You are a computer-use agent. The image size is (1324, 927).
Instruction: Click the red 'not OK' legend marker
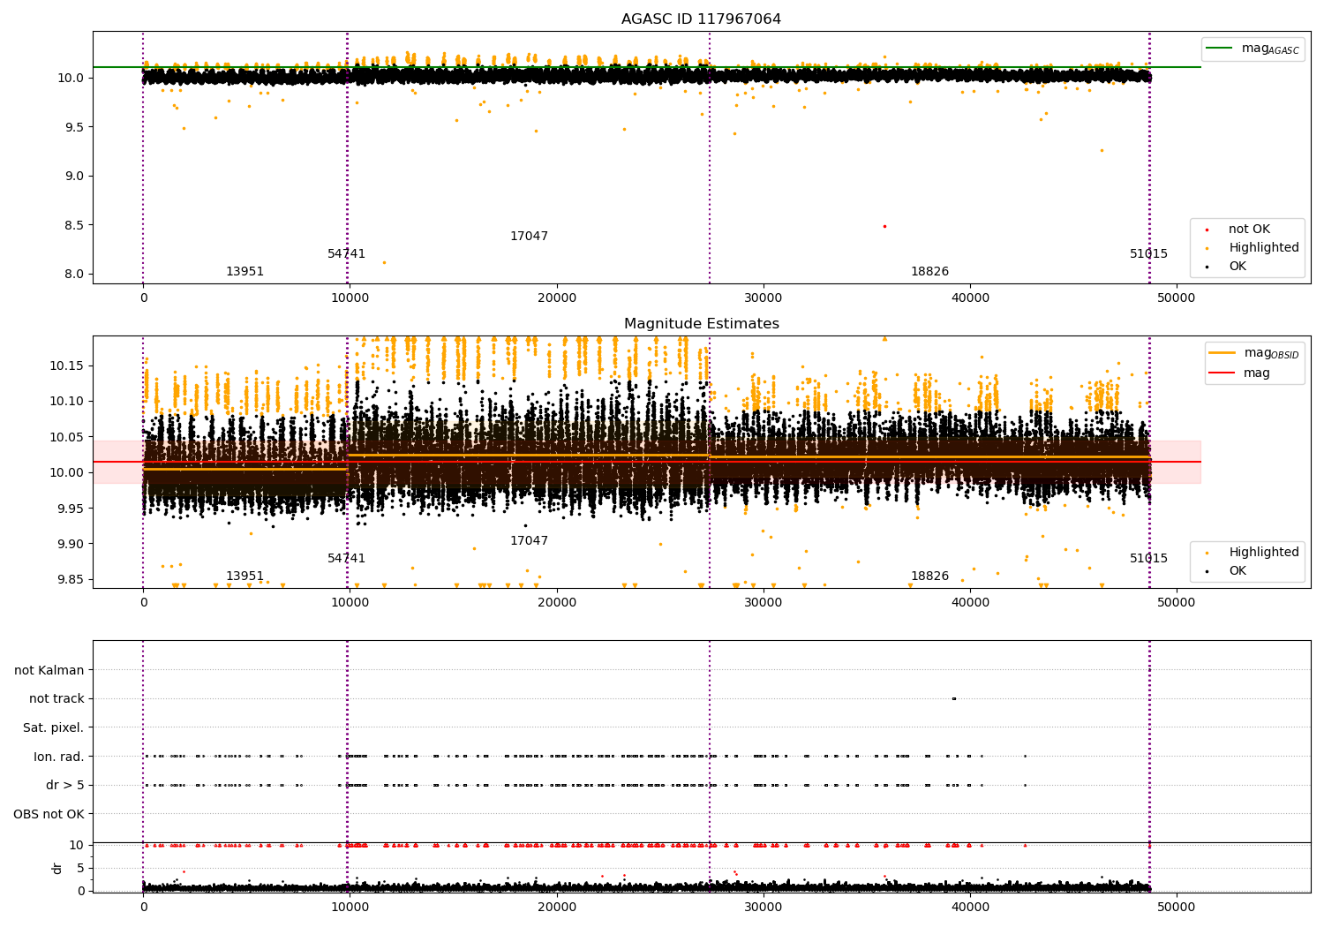point(1207,230)
